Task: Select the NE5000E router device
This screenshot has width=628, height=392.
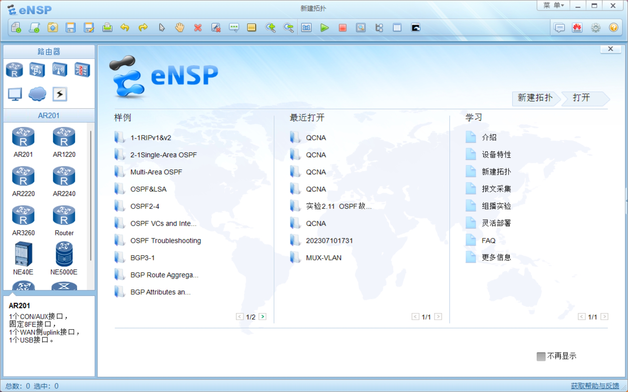Action: click(x=64, y=258)
